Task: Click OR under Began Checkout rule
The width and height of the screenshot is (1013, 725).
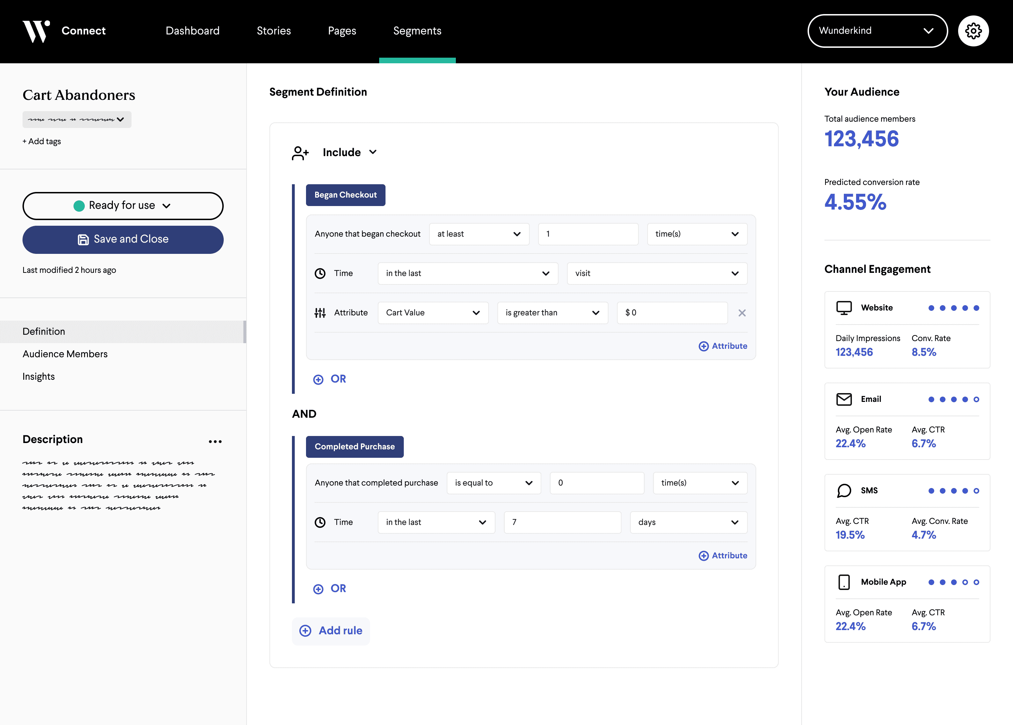Action: [x=330, y=379]
